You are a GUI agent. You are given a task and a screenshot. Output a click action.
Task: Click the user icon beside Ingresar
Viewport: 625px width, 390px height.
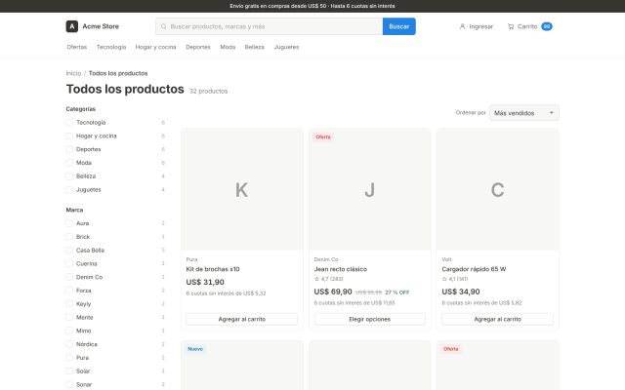coord(462,26)
